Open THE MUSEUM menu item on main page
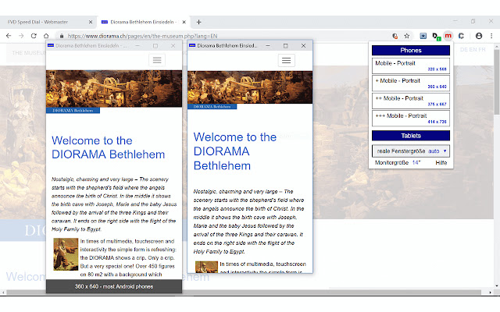500x312 pixels. pos(29,53)
